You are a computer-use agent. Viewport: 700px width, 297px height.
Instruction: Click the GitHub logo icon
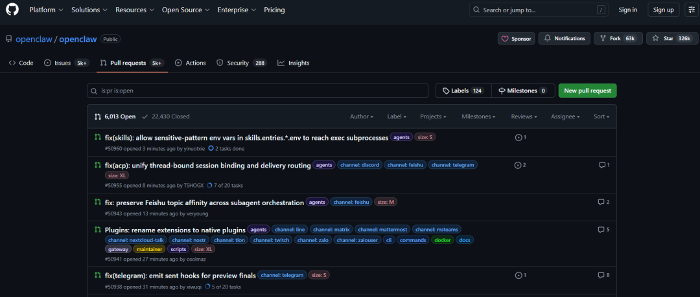13,10
